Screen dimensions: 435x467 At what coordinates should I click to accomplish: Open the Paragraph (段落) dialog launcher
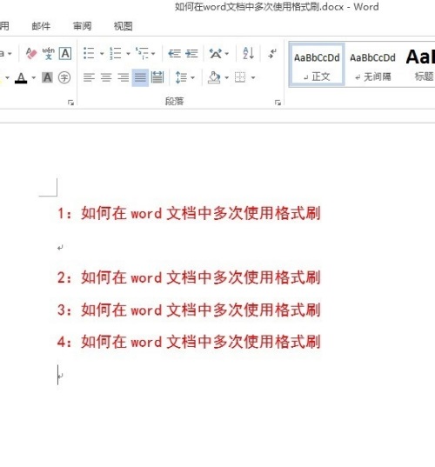tap(278, 103)
